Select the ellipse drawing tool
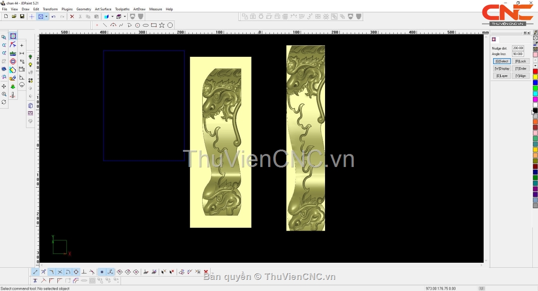 click(x=146, y=26)
